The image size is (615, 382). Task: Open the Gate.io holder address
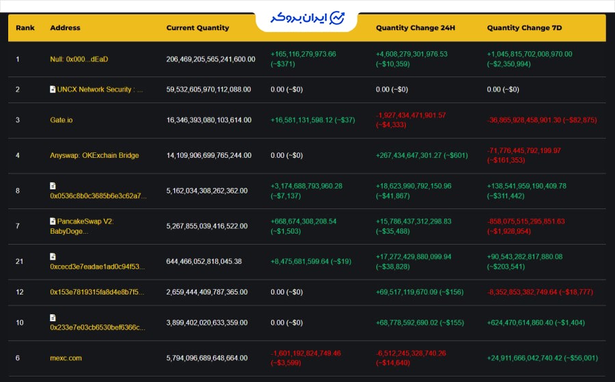coord(61,120)
